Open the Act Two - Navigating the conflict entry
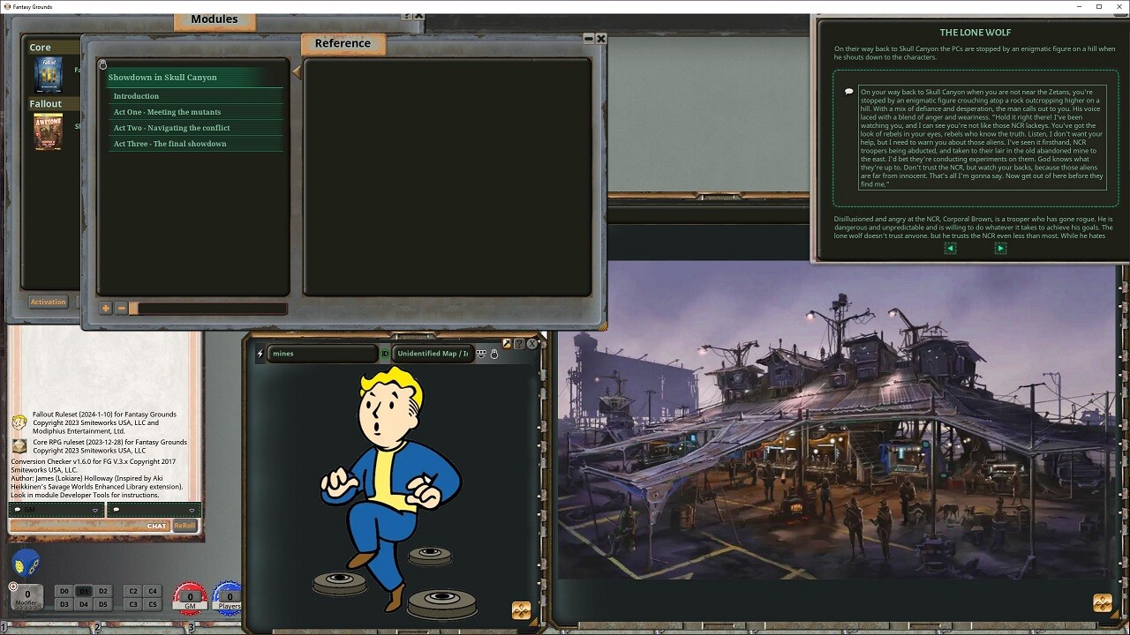 click(x=170, y=127)
